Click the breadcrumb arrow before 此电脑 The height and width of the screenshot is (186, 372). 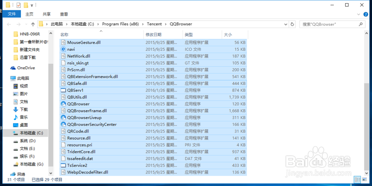47,24
